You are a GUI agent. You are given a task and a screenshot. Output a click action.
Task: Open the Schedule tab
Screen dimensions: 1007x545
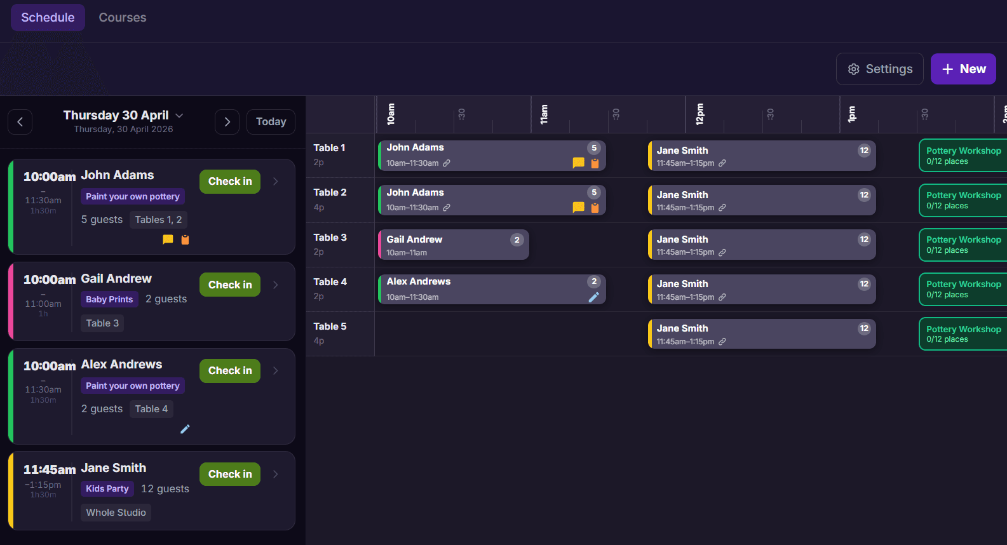[48, 18]
